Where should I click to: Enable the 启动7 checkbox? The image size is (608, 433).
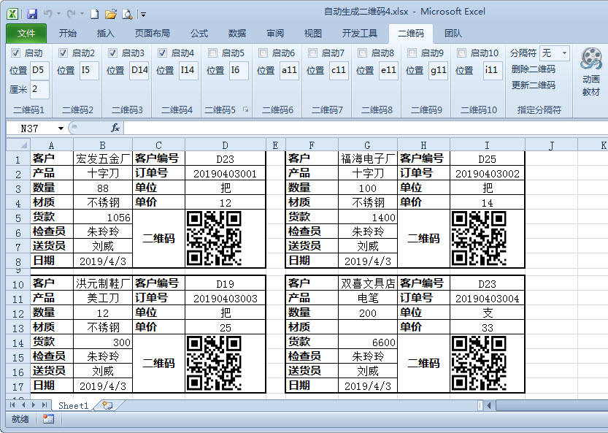(x=312, y=53)
